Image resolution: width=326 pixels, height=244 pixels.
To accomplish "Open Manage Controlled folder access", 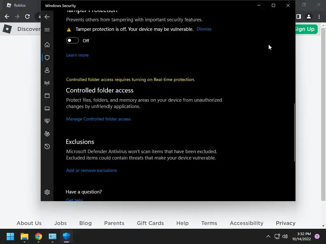I will (x=98, y=119).
